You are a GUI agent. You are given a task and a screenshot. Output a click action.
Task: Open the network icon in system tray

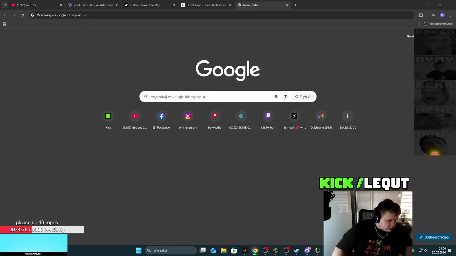pyautogui.click(x=420, y=250)
